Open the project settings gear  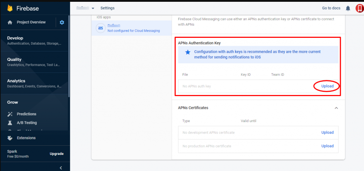click(x=62, y=22)
